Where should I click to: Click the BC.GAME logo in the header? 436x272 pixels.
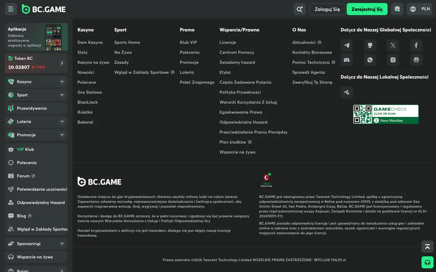44,9
